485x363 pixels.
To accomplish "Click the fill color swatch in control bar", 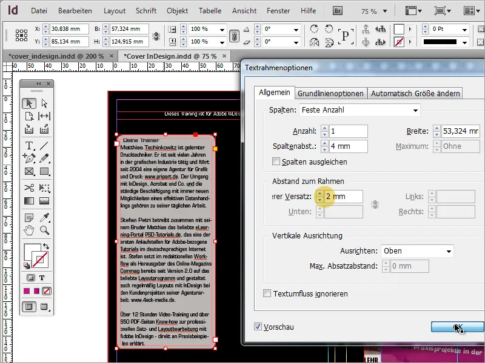I will 399,29.
